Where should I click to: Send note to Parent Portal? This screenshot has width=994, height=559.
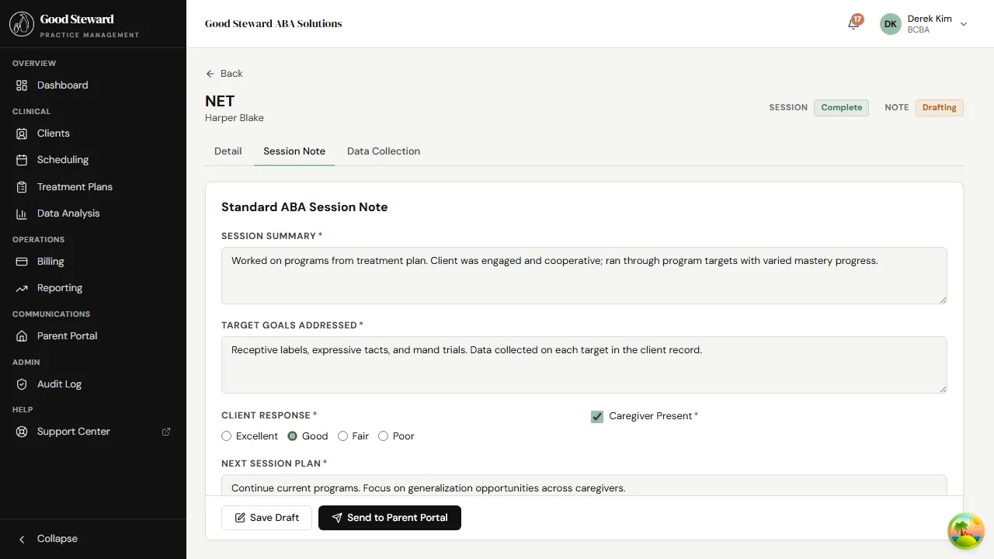(x=390, y=518)
